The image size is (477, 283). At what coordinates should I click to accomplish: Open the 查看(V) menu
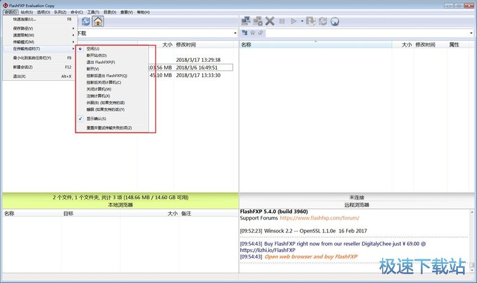point(127,12)
